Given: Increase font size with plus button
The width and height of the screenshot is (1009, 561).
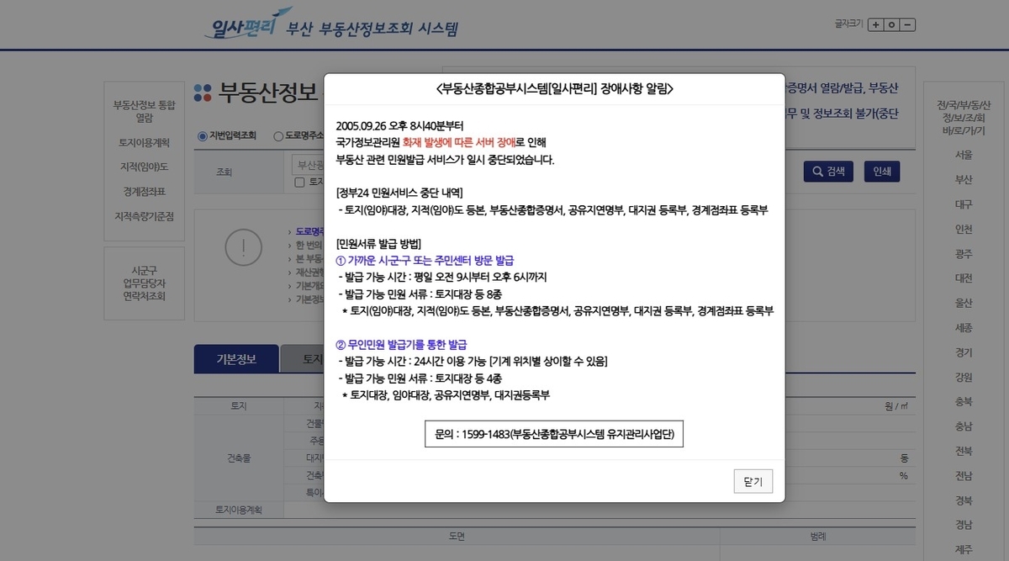Looking at the screenshot, I should (x=875, y=24).
